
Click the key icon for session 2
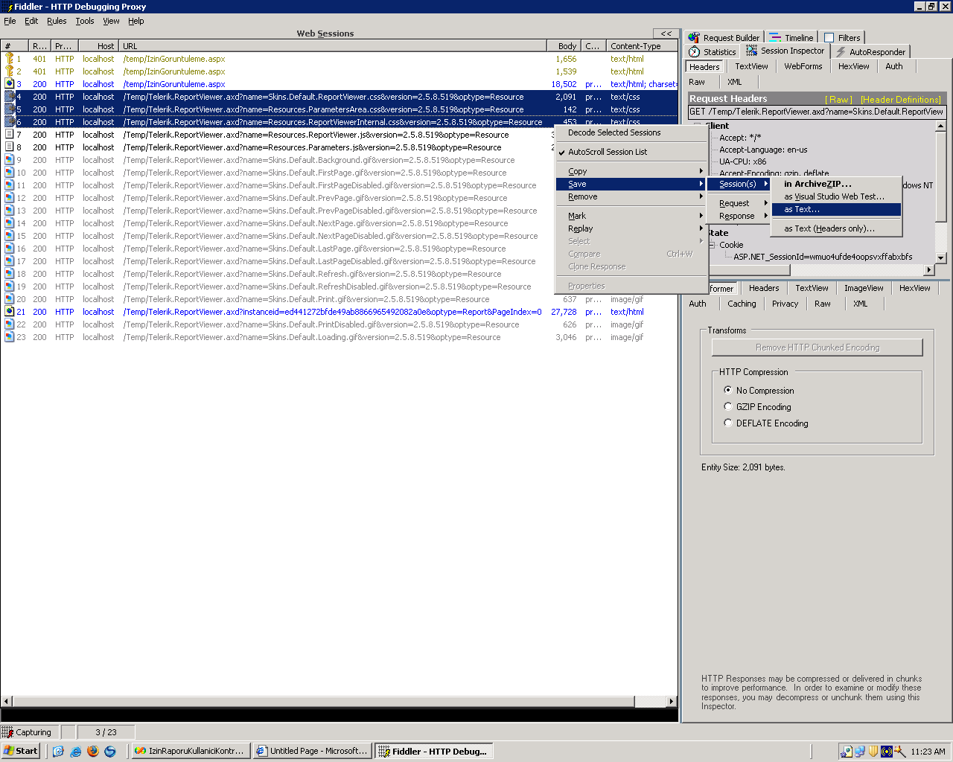pyautogui.click(x=10, y=71)
